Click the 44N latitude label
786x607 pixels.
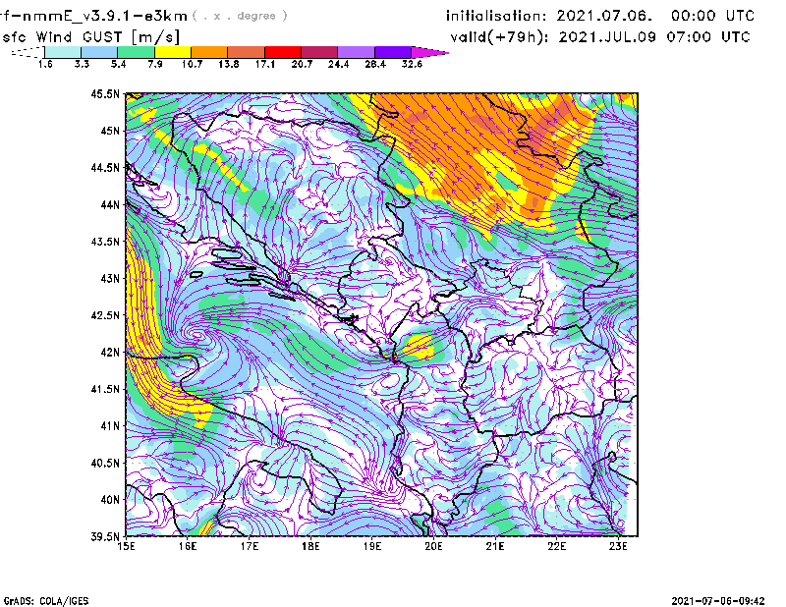click(x=110, y=204)
